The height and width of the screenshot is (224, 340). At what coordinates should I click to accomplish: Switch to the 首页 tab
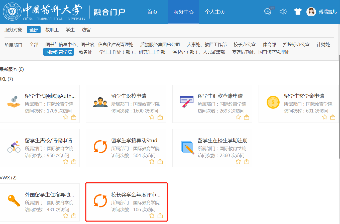click(x=152, y=12)
